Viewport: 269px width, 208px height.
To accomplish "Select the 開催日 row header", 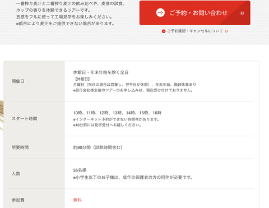I will coord(18,81).
